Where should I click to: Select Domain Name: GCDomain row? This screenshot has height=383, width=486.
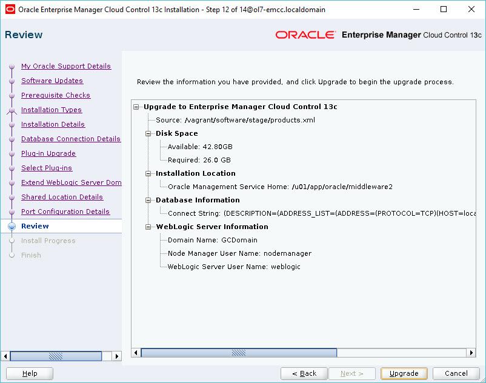point(212,240)
